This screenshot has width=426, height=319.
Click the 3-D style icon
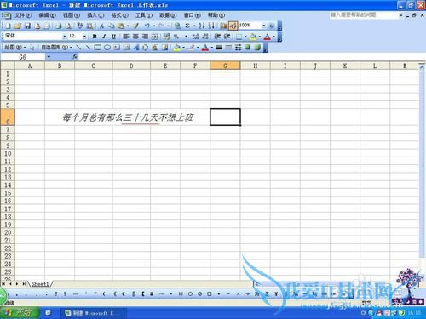[257, 48]
